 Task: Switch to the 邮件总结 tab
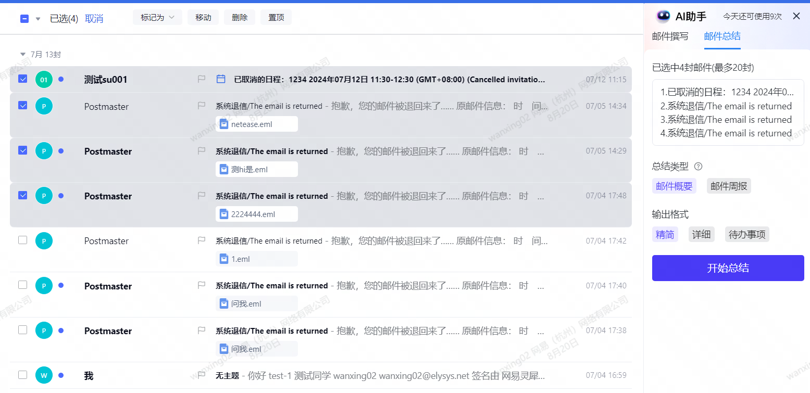(722, 36)
